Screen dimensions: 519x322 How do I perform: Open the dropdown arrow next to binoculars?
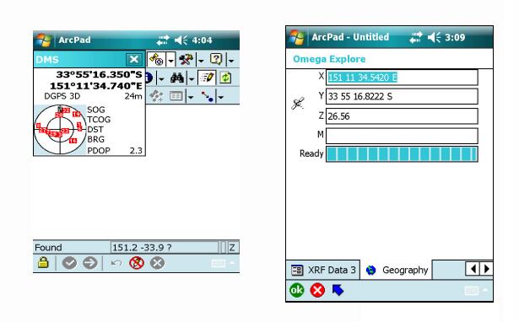pos(192,78)
